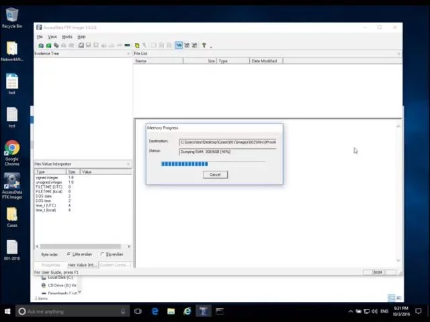This screenshot has height=322, width=430.
Task: Switch to the Hex Value Int... tab
Action: tap(82, 265)
